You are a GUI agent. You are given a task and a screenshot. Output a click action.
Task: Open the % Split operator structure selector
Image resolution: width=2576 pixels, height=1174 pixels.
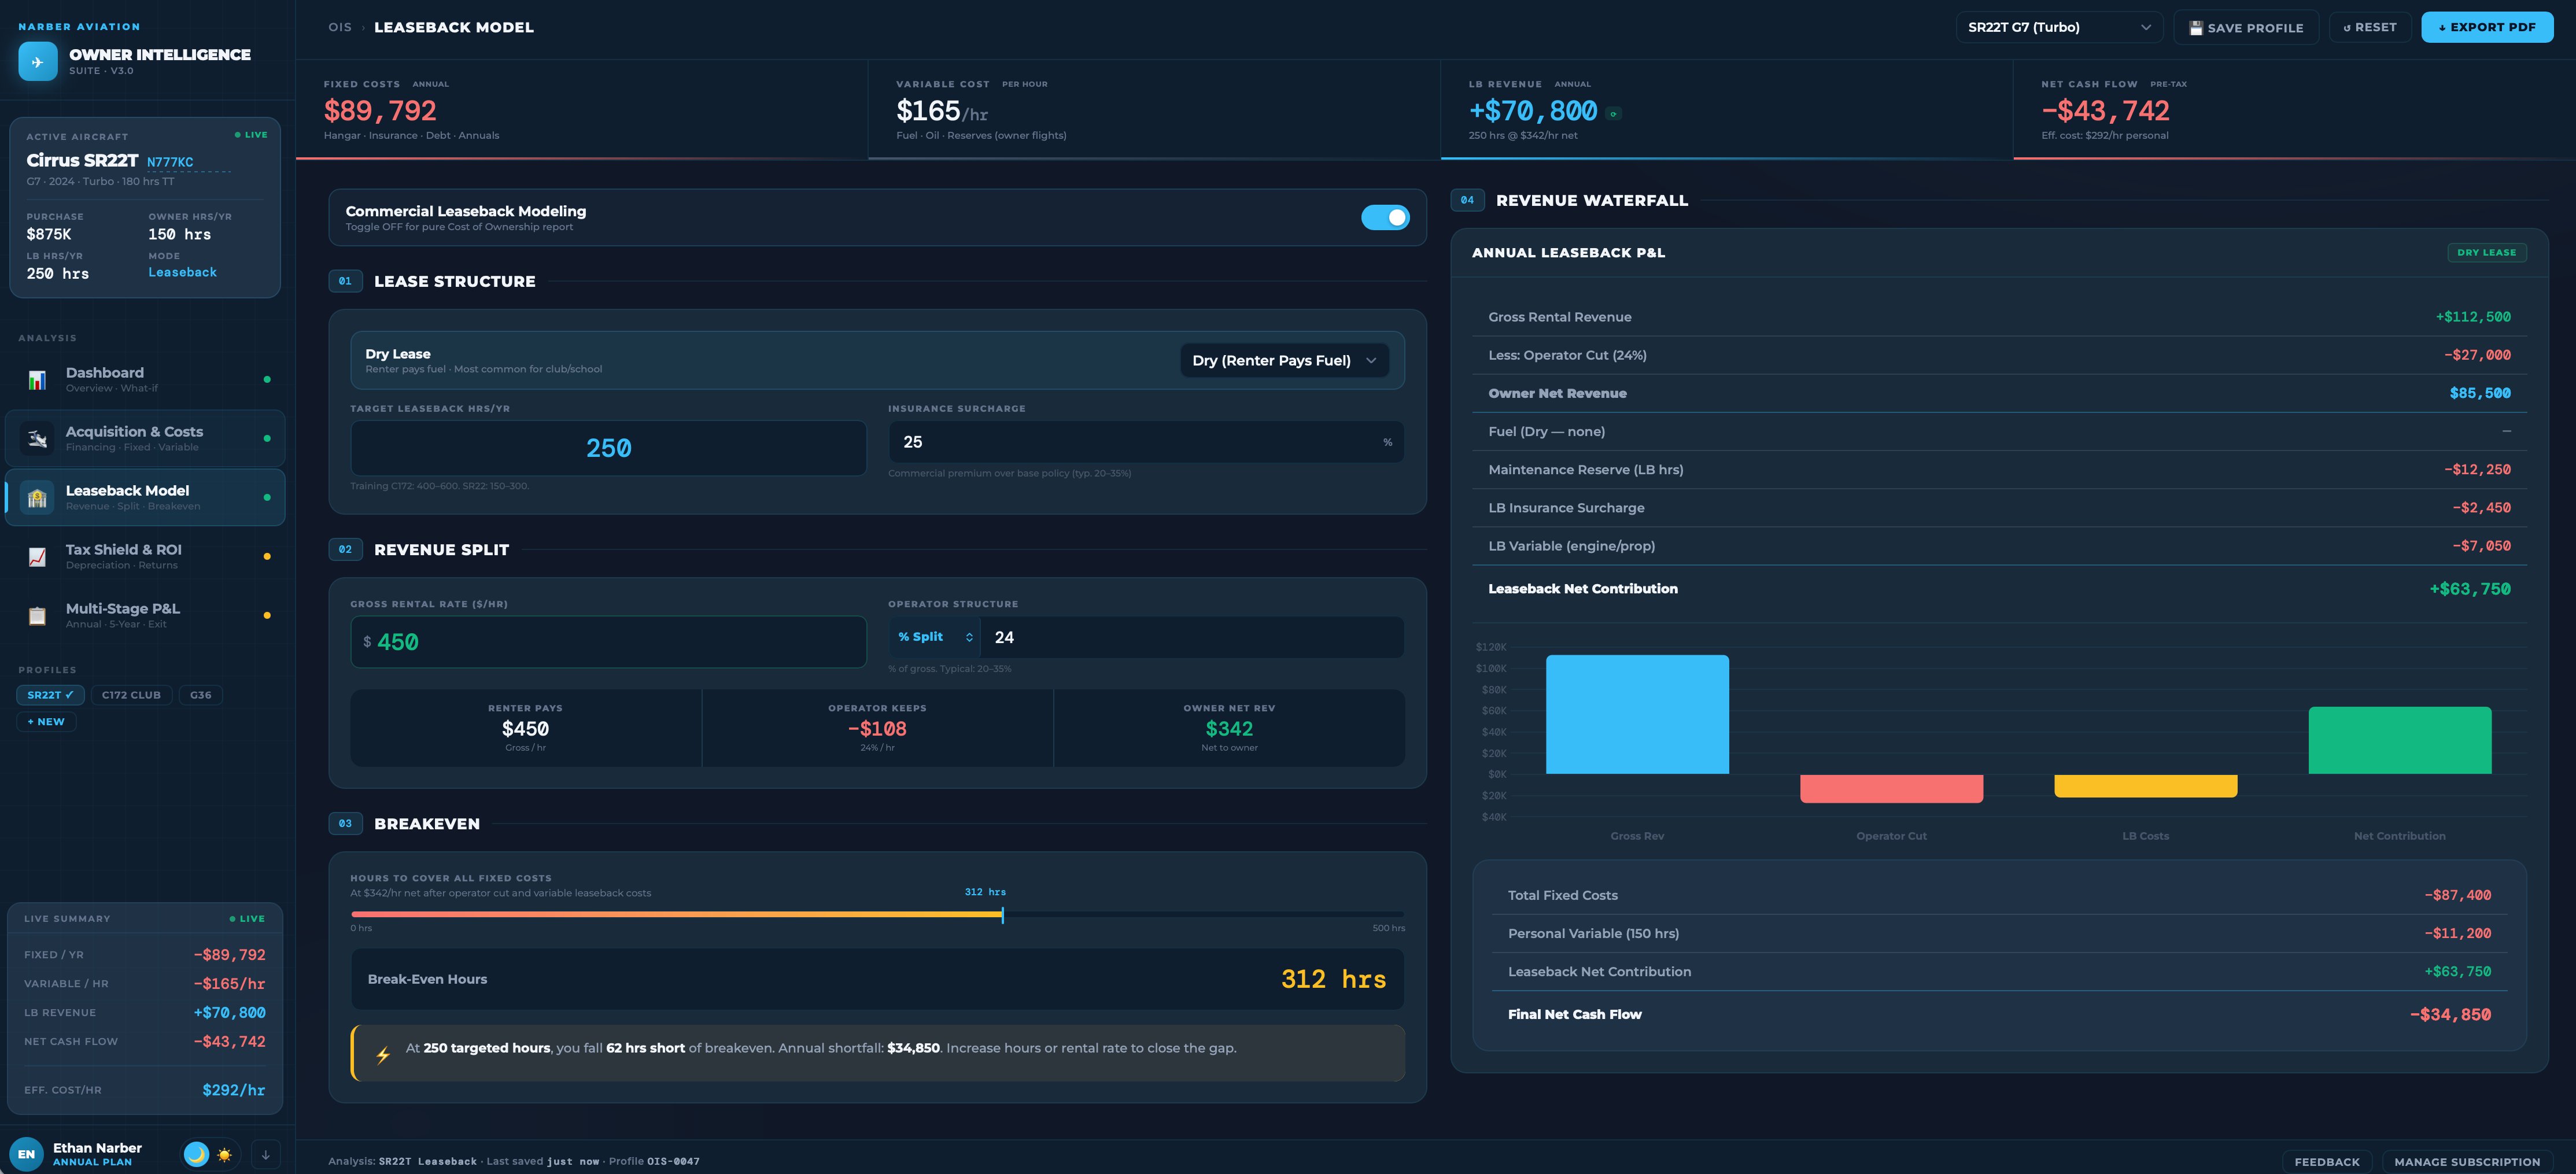pos(935,637)
